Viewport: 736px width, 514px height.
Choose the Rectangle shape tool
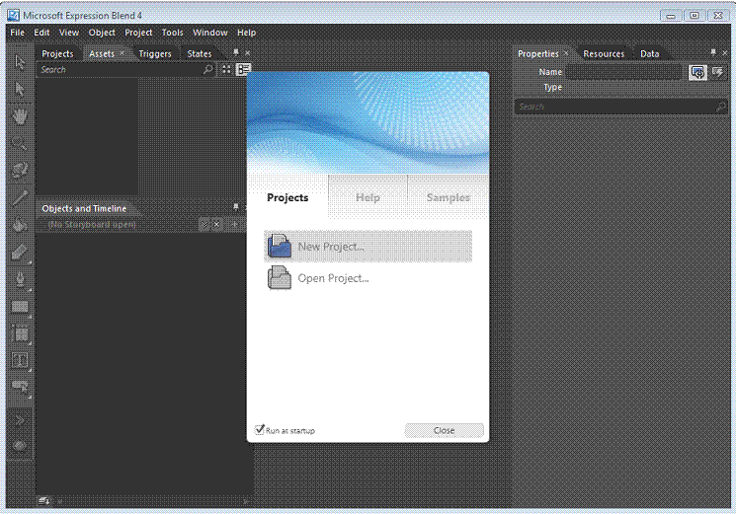pos(20,307)
